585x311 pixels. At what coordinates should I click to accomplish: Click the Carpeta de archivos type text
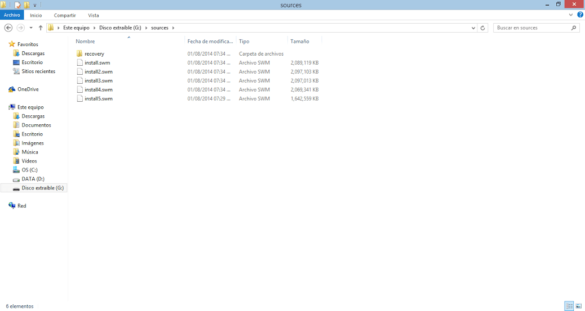[261, 54]
